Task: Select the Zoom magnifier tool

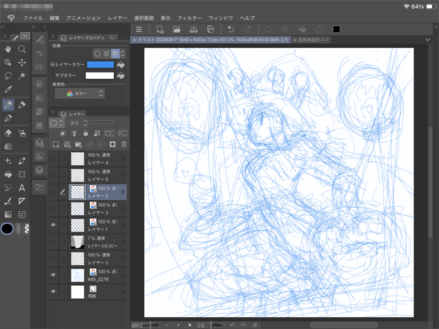Action: click(22, 49)
